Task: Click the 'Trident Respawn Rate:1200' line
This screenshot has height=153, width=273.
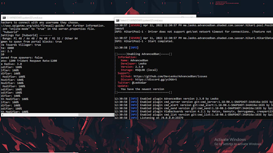Action: pyautogui.click(x=29, y=61)
